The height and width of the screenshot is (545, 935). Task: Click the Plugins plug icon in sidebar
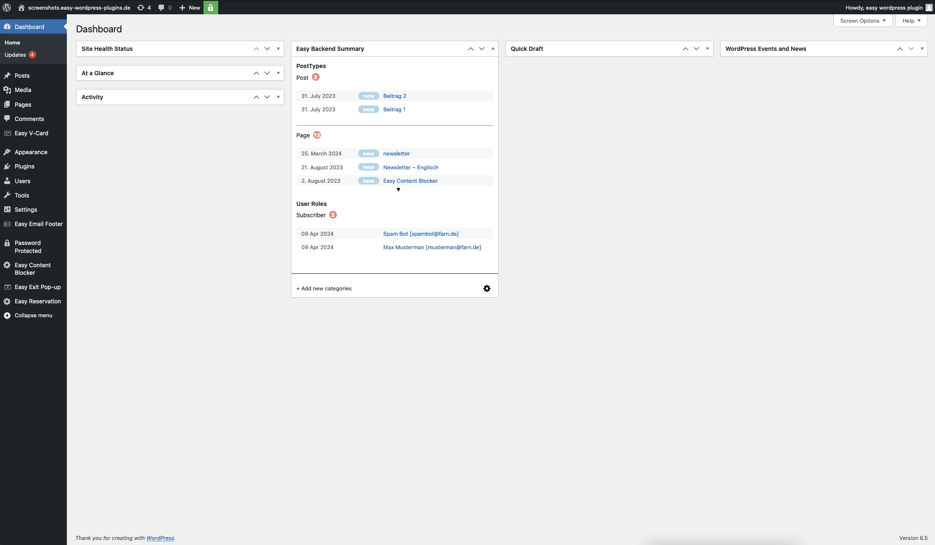7,166
